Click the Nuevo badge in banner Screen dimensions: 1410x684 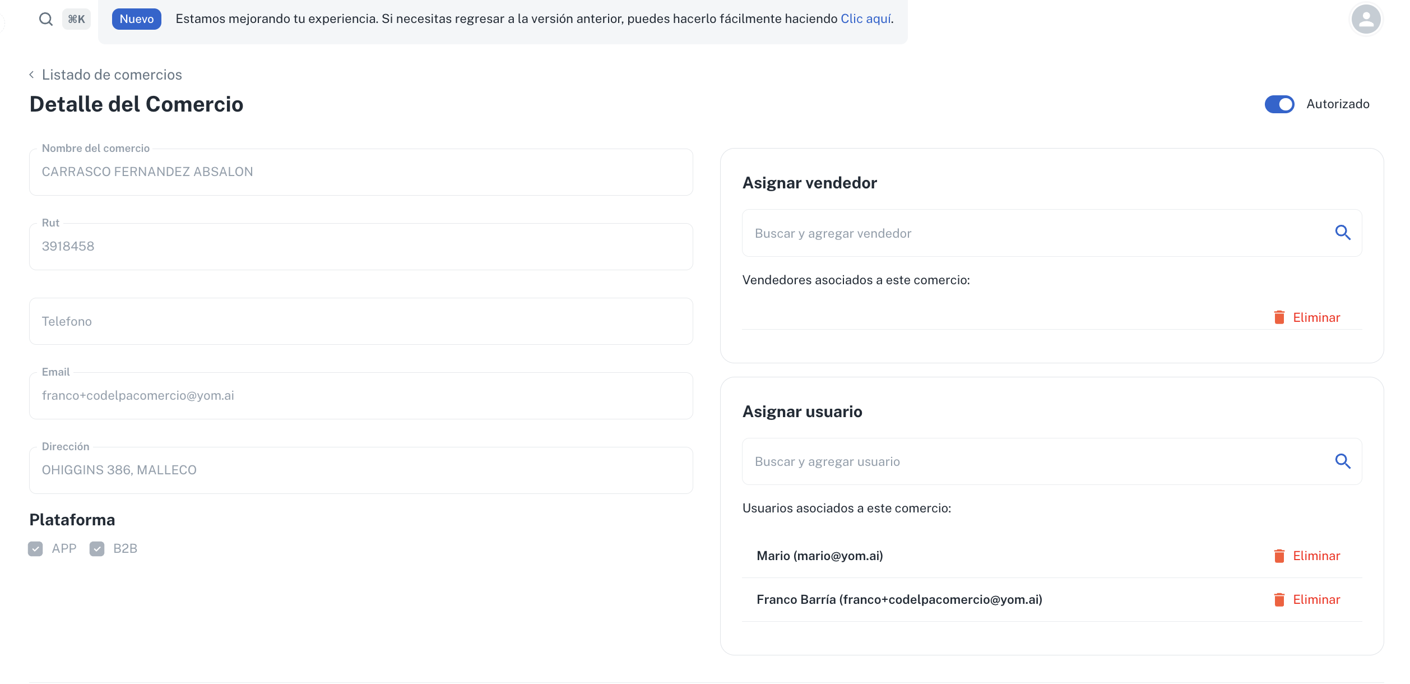136,19
